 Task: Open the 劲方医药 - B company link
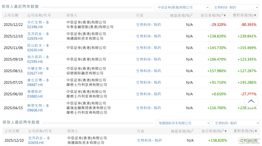[x=38, y=57]
